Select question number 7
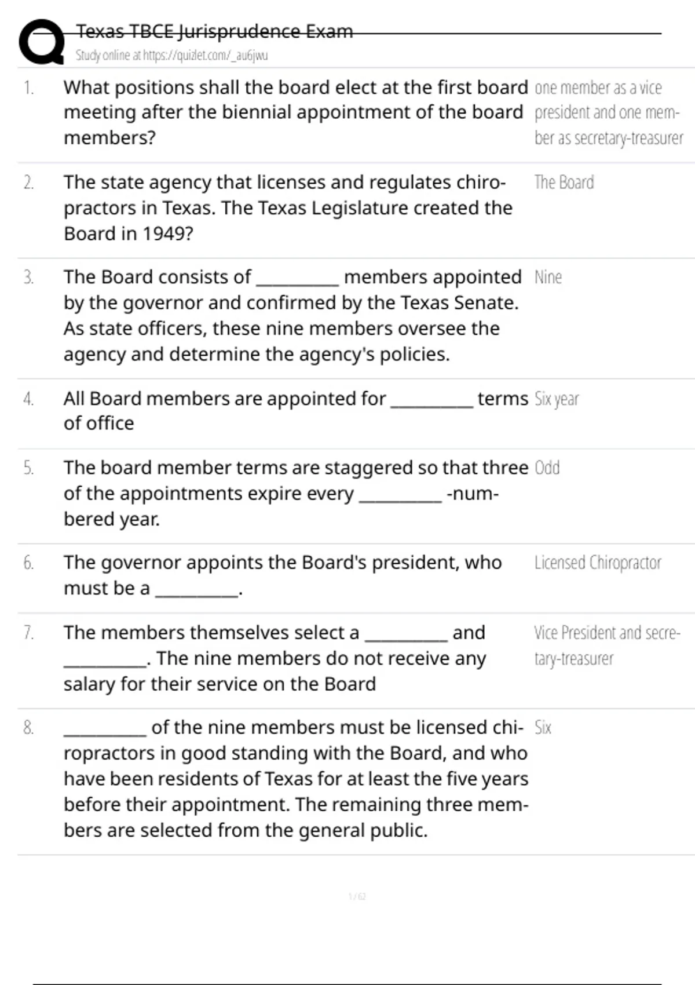 point(28,633)
